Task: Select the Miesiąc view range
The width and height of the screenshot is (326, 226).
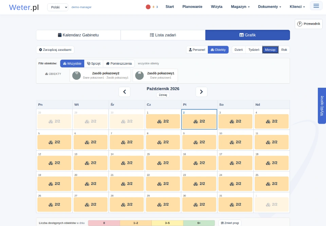Action: coord(270,49)
